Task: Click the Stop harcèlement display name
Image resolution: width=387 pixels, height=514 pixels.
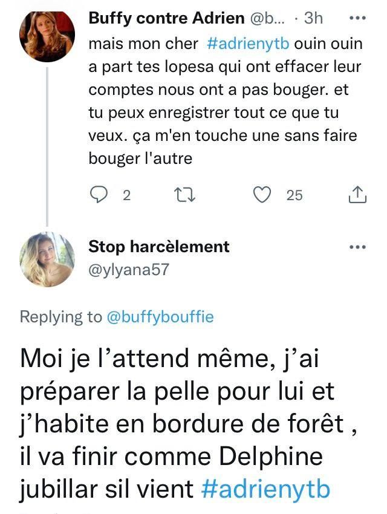Action: (x=159, y=247)
